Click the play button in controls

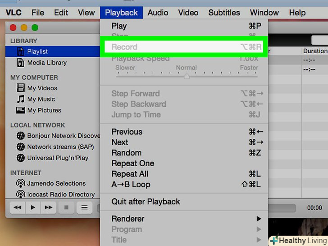pos(33,208)
